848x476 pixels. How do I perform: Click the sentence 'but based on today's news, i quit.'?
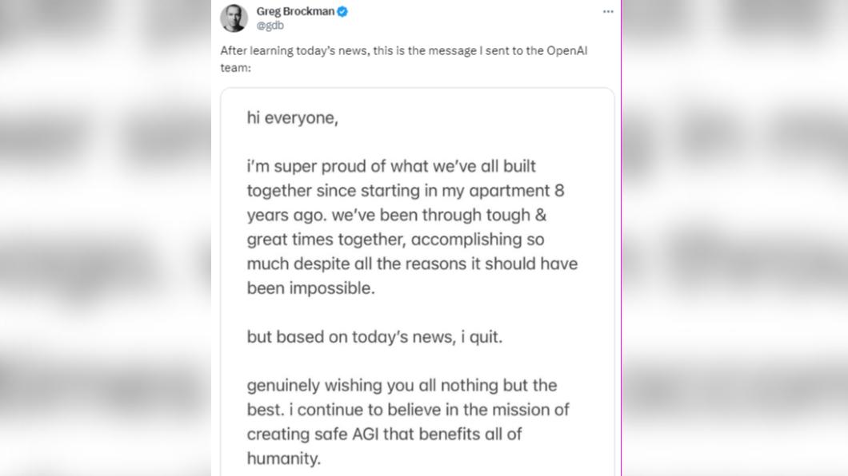tap(374, 337)
